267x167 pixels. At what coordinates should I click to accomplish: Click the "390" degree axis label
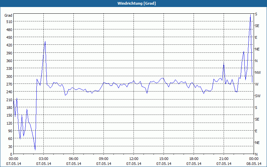pos(9,53)
